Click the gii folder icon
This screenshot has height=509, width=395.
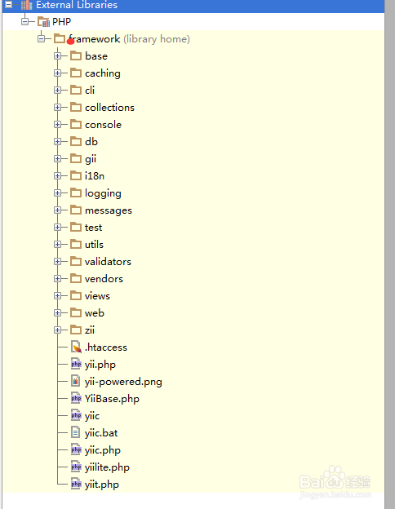click(76, 158)
